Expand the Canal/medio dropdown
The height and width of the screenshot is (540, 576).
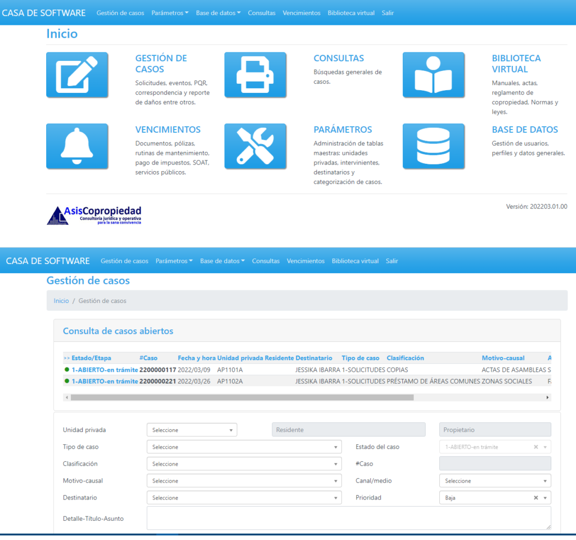tap(494, 481)
